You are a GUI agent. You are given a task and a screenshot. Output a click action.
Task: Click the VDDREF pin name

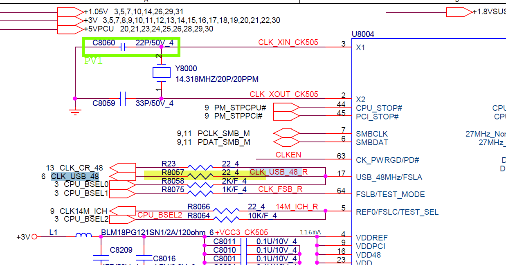(x=372, y=238)
